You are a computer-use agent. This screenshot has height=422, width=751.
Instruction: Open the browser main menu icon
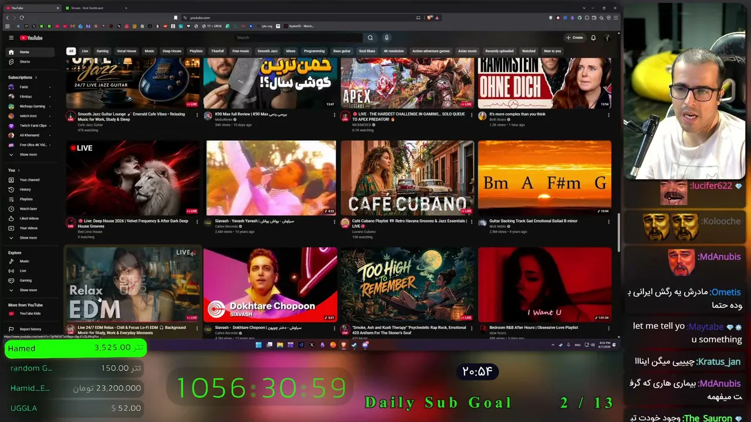(615, 18)
